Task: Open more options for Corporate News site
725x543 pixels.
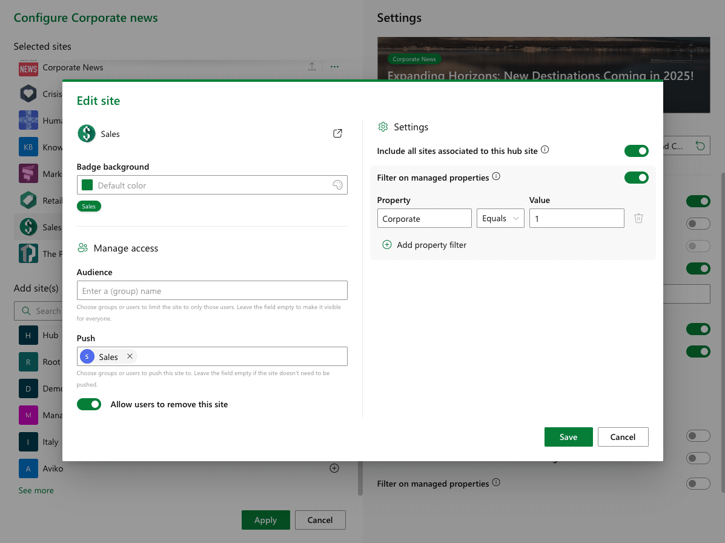Action: pyautogui.click(x=334, y=67)
